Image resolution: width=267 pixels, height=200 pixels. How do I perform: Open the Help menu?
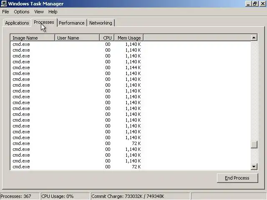point(53,12)
